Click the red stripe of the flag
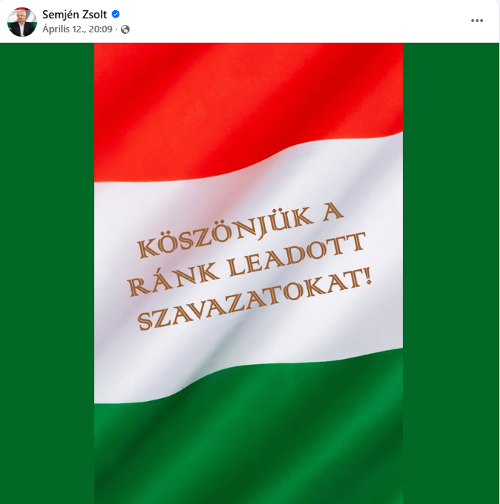The height and width of the screenshot is (504, 500). coord(248,96)
